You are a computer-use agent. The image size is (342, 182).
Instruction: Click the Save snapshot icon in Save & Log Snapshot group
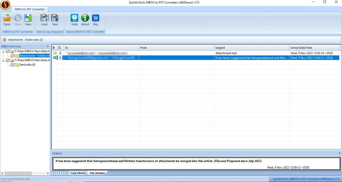[x=55, y=18]
